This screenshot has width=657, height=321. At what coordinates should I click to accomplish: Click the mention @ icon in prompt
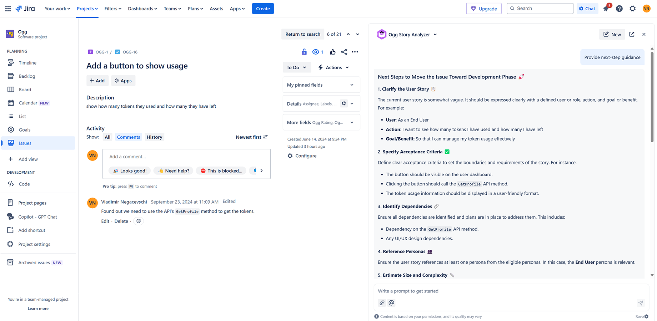point(391,303)
